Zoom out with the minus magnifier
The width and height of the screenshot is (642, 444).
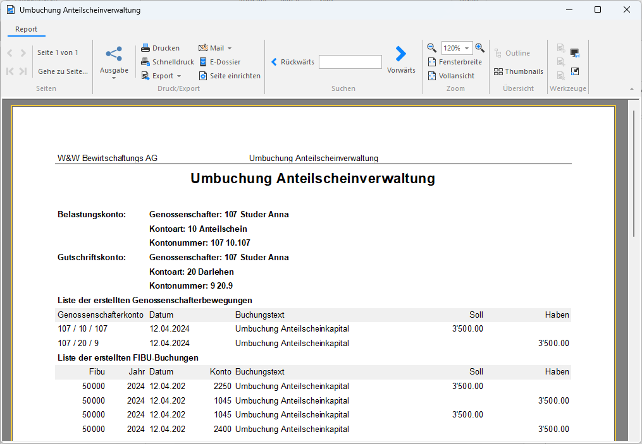tap(432, 48)
